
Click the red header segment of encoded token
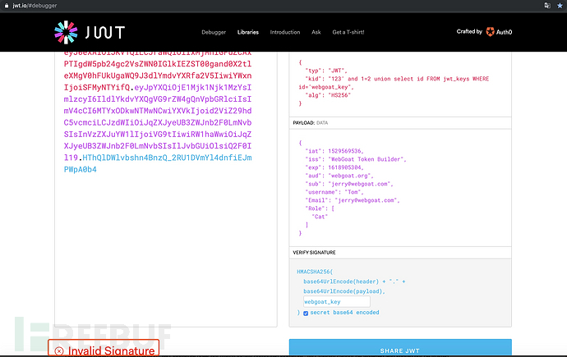(x=158, y=70)
